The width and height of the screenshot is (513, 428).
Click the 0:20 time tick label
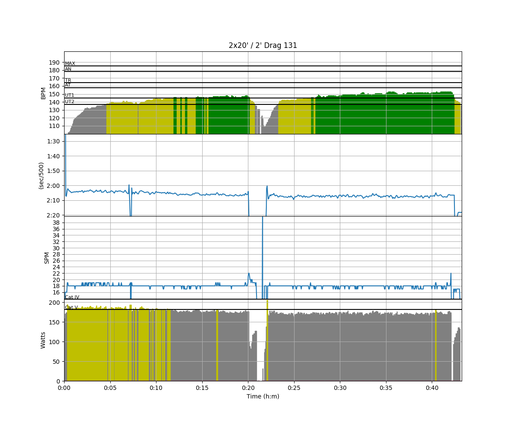(248, 388)
